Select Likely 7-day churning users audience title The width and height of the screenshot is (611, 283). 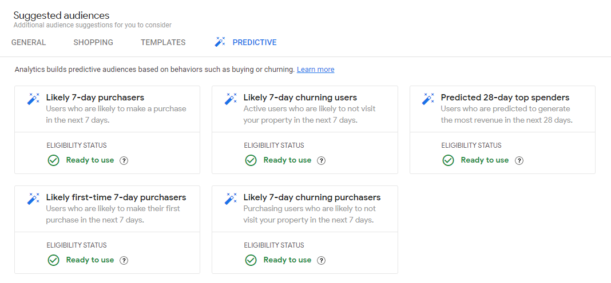[300, 98]
